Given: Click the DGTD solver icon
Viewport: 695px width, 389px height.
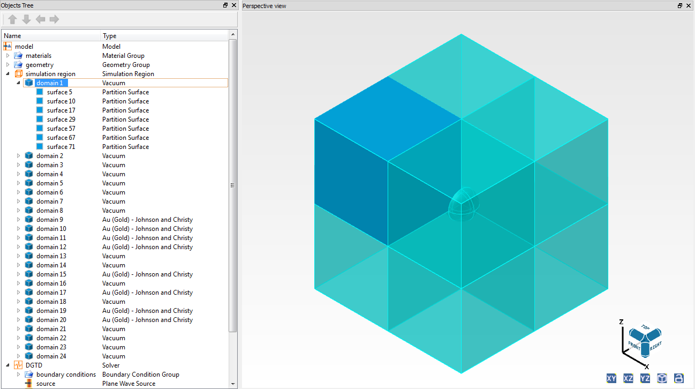Looking at the screenshot, I should click(x=18, y=365).
